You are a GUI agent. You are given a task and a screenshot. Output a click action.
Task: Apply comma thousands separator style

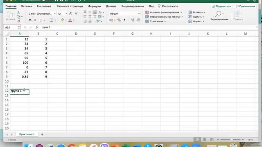[x=124, y=20]
